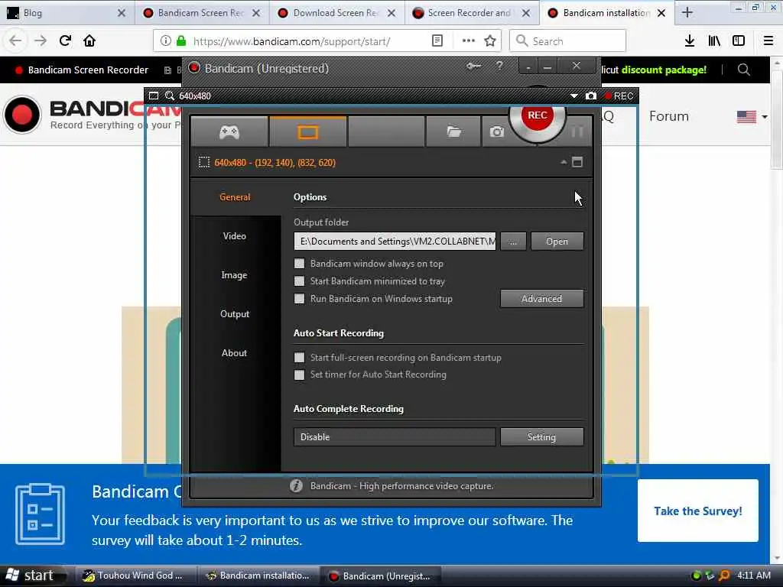Image resolution: width=783 pixels, height=587 pixels.
Task: Open the Forum link on Bandicam site
Action: point(669,116)
